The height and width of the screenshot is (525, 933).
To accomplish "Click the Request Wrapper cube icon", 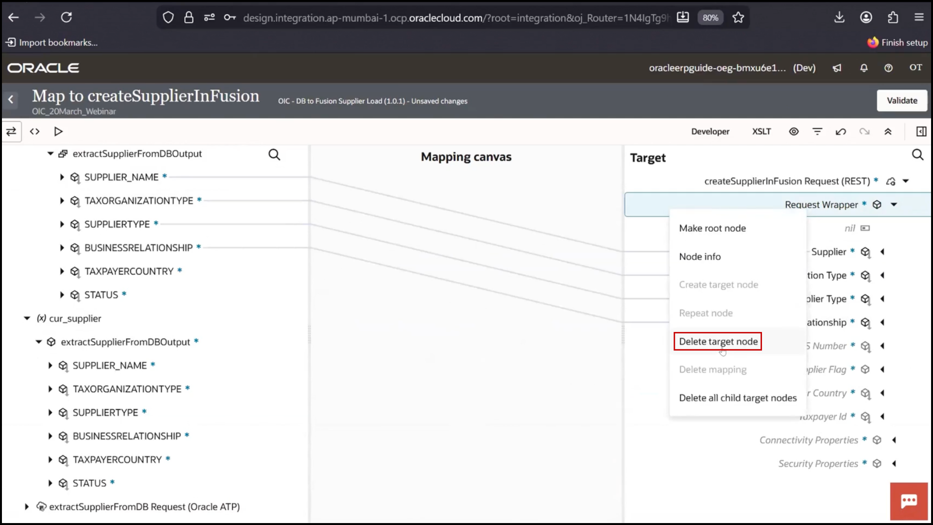I will click(877, 205).
